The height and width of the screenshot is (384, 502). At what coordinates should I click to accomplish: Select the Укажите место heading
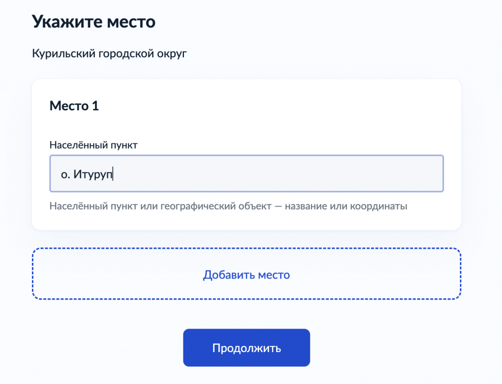[94, 22]
